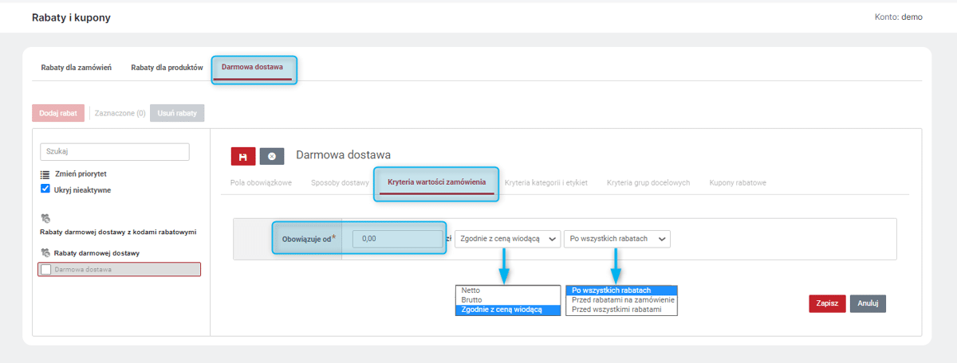957x363 pixels.
Task: Click icon beside Rabaty darmowej dostawy heading
Action: [45, 252]
